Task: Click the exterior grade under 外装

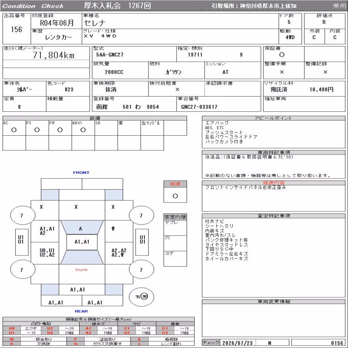Action: tap(314, 37)
